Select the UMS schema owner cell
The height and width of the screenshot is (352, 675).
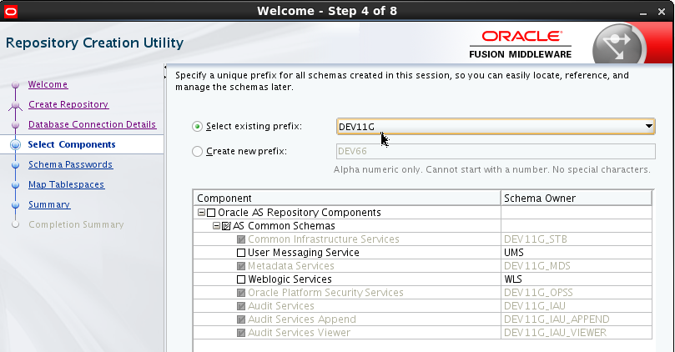pyautogui.click(x=577, y=253)
